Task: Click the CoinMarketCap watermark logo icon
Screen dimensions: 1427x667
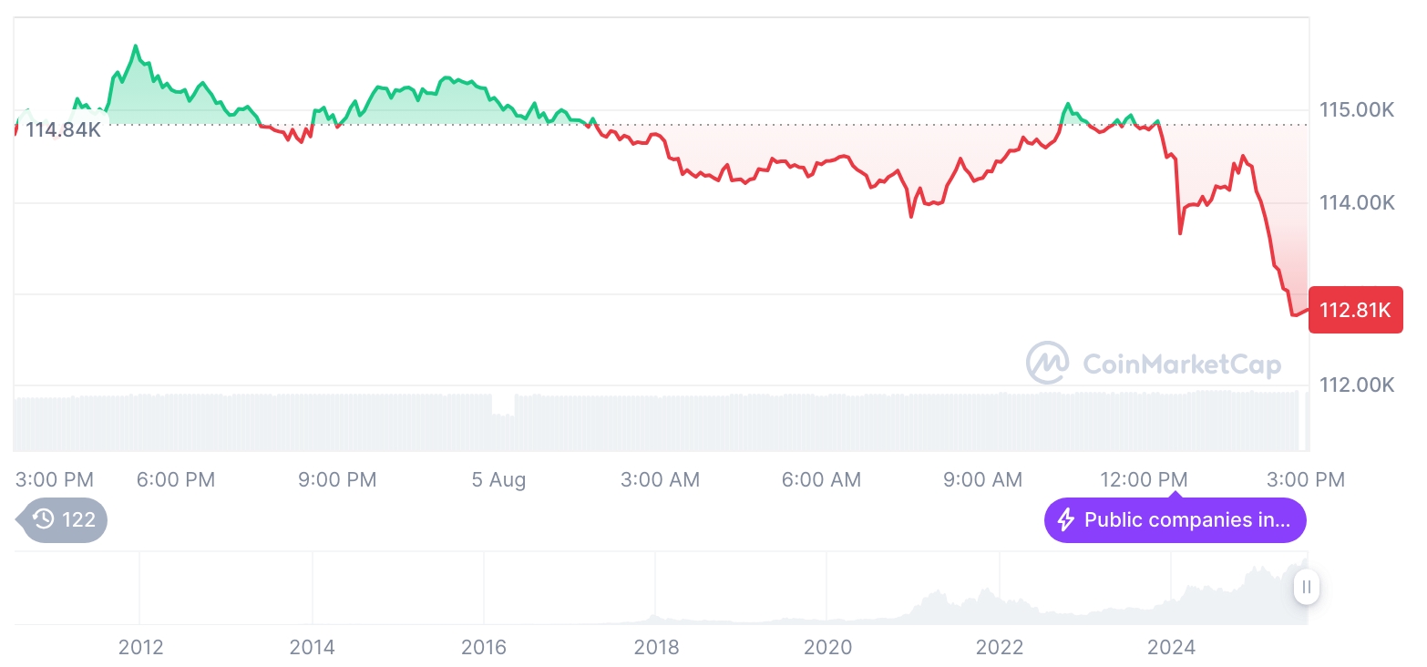Action: point(1048,363)
